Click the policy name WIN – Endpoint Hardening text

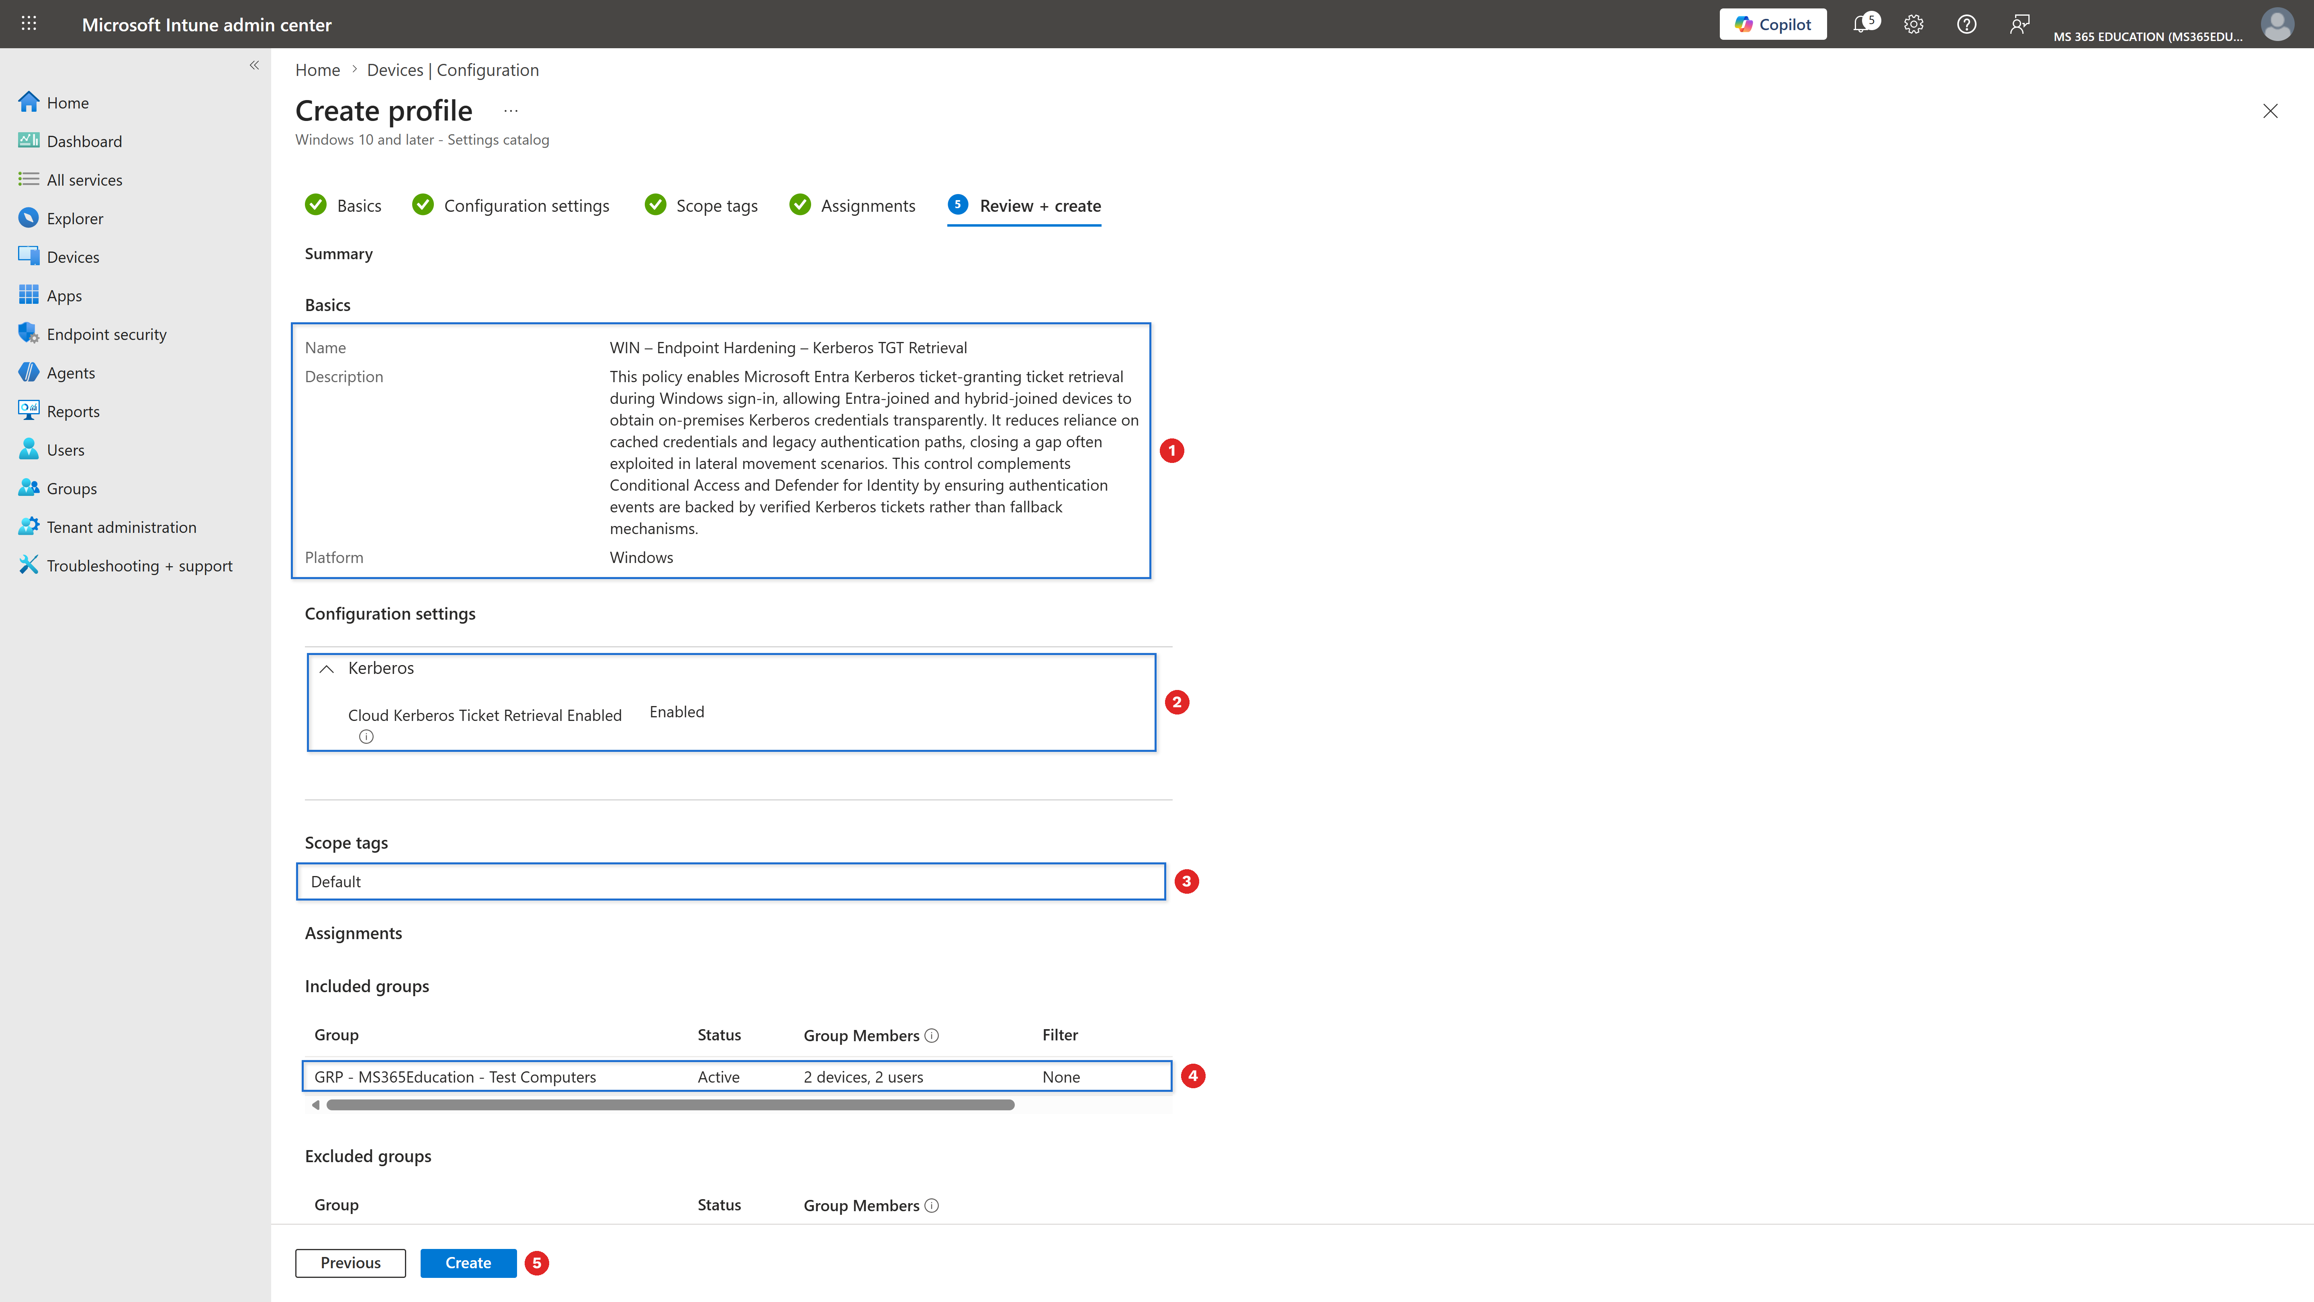(788, 348)
